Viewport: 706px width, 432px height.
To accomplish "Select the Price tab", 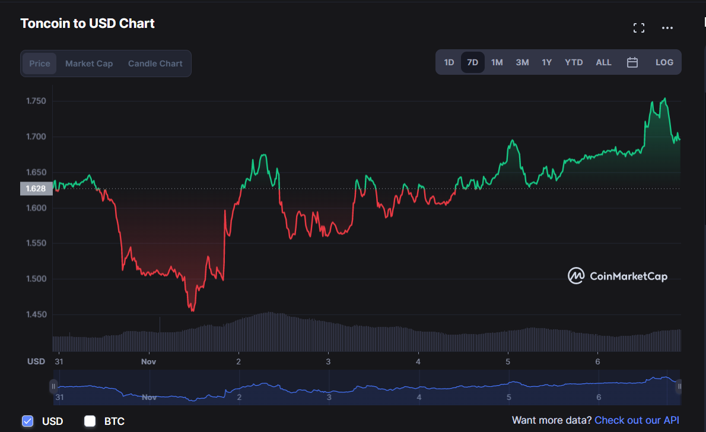I will click(x=40, y=63).
